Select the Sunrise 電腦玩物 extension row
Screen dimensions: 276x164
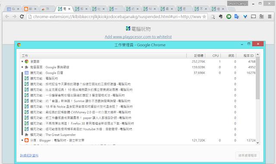(138, 101)
